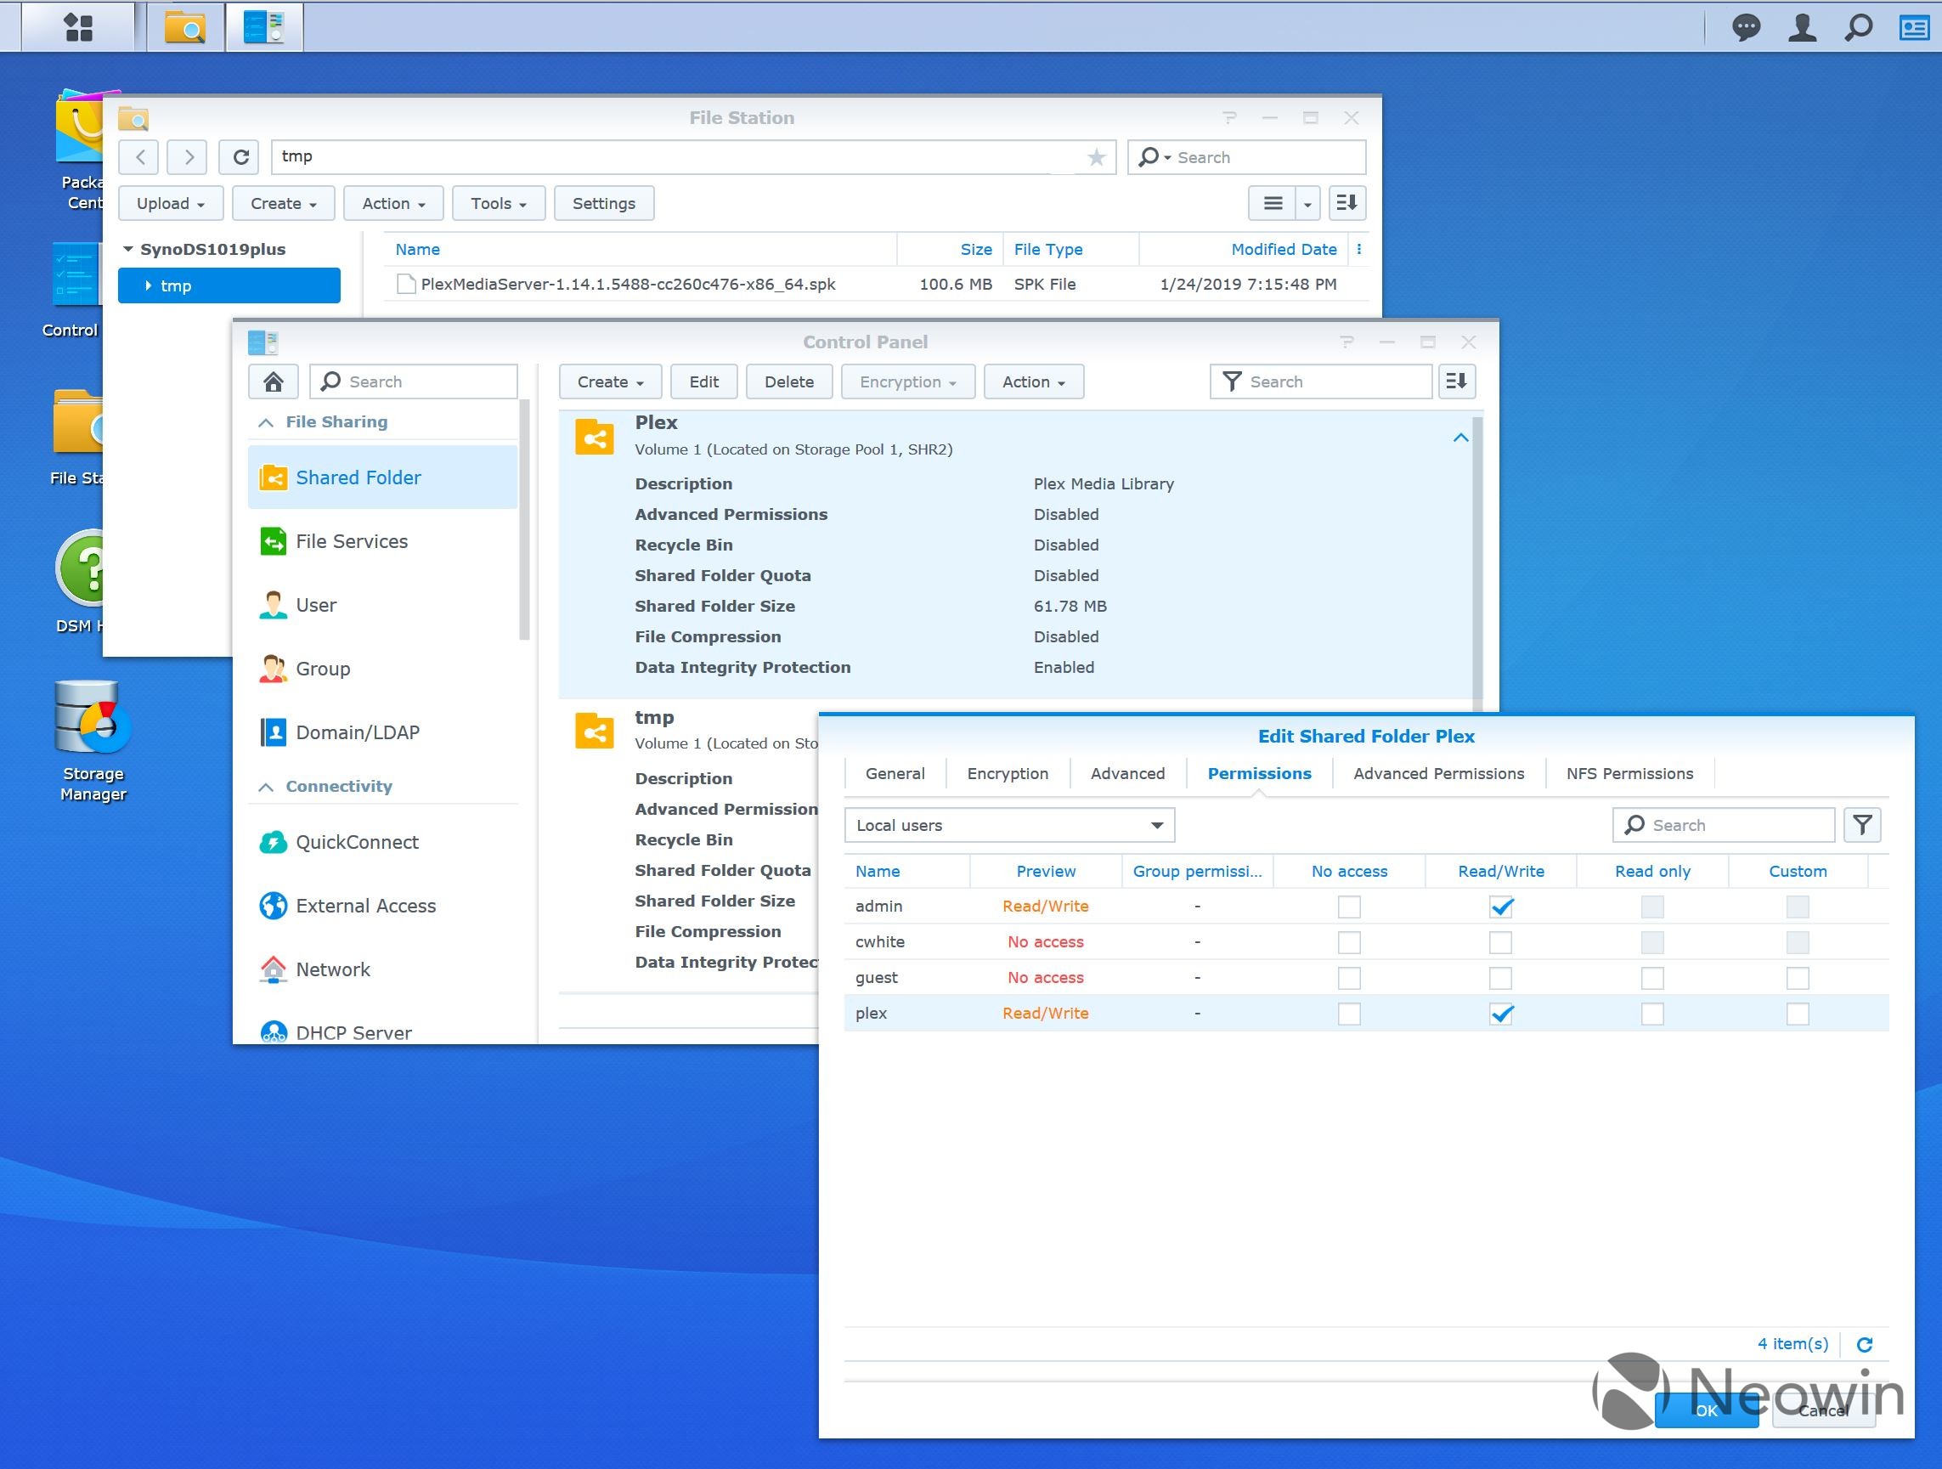Viewport: 1942px width, 1469px height.
Task: Open File Station column options menu
Action: (1359, 250)
